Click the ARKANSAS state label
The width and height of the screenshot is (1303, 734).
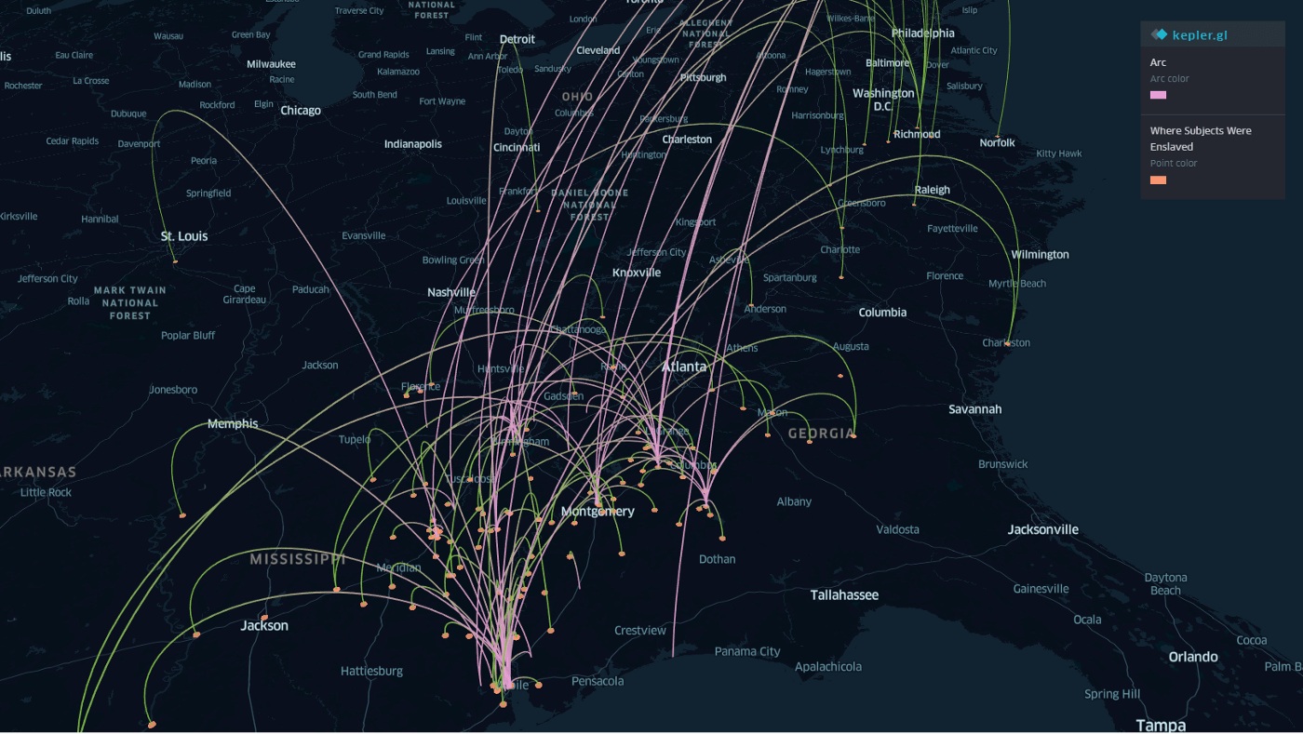(x=38, y=472)
